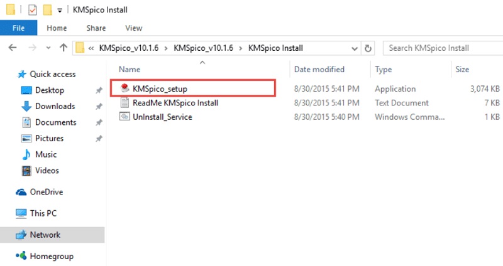The image size is (503, 266).
Task: Open Downloads in the navigation pane
Action: pos(55,106)
